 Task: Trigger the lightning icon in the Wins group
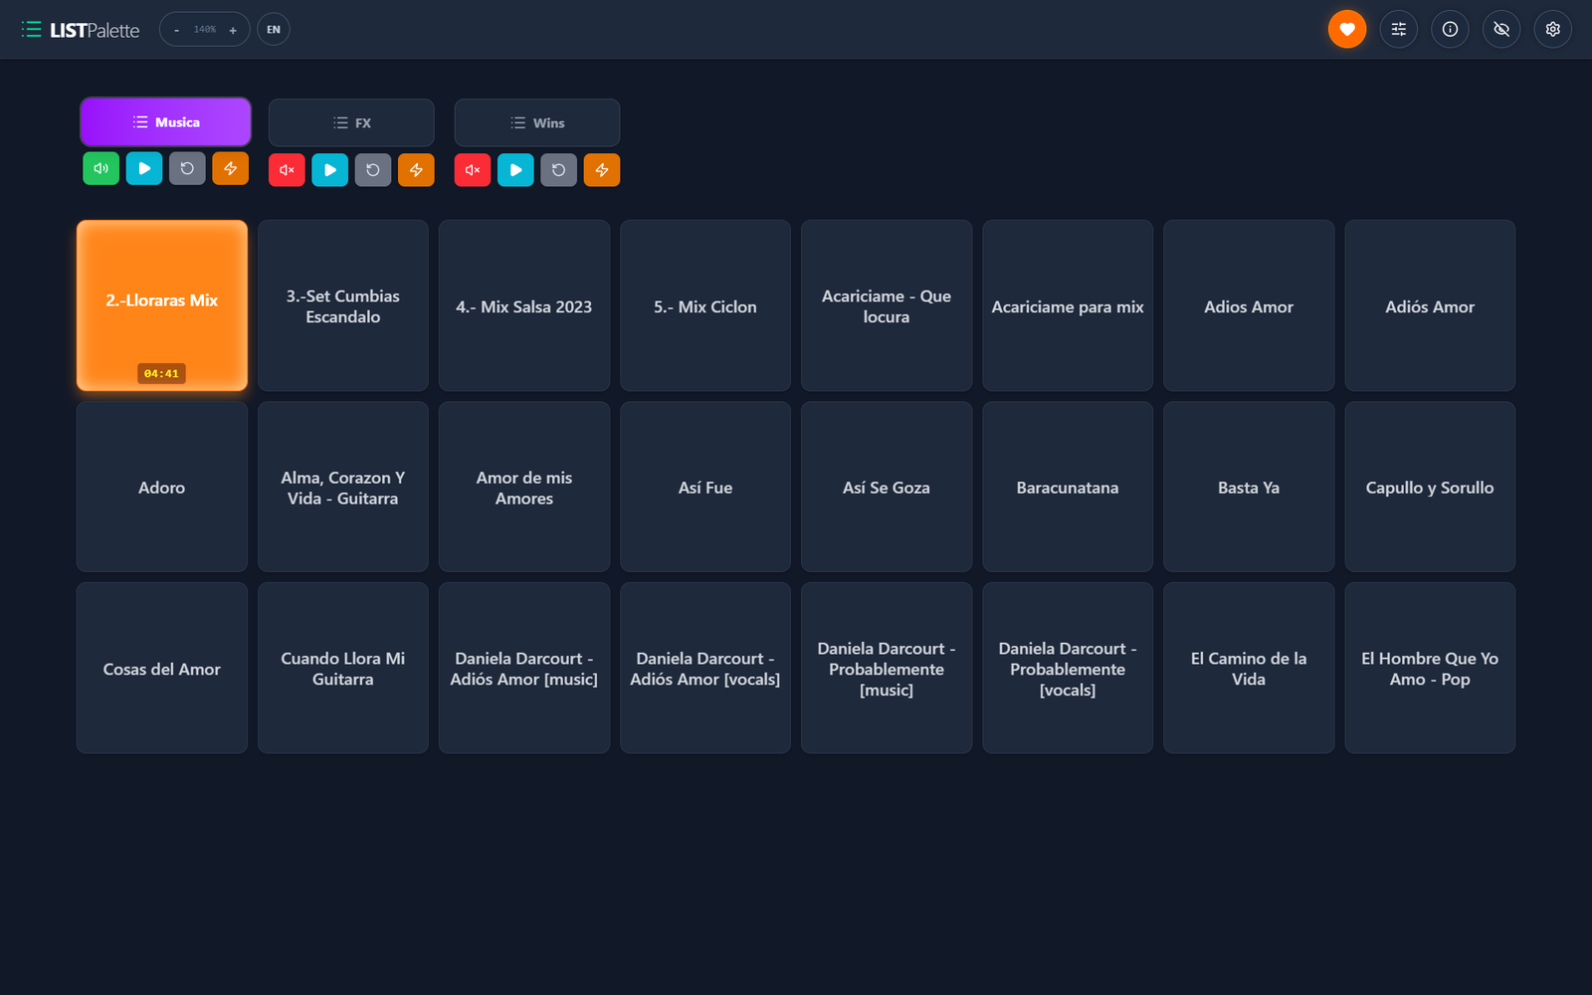601,170
